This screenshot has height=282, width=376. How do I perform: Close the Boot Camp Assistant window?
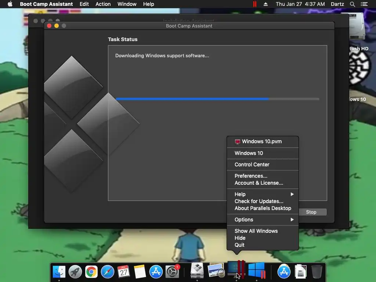click(x=49, y=26)
